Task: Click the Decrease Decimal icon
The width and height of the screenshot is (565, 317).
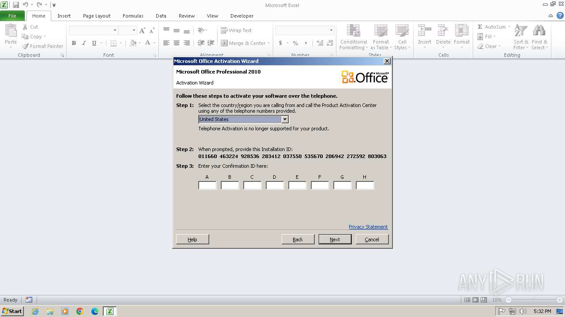Action: [x=330, y=43]
